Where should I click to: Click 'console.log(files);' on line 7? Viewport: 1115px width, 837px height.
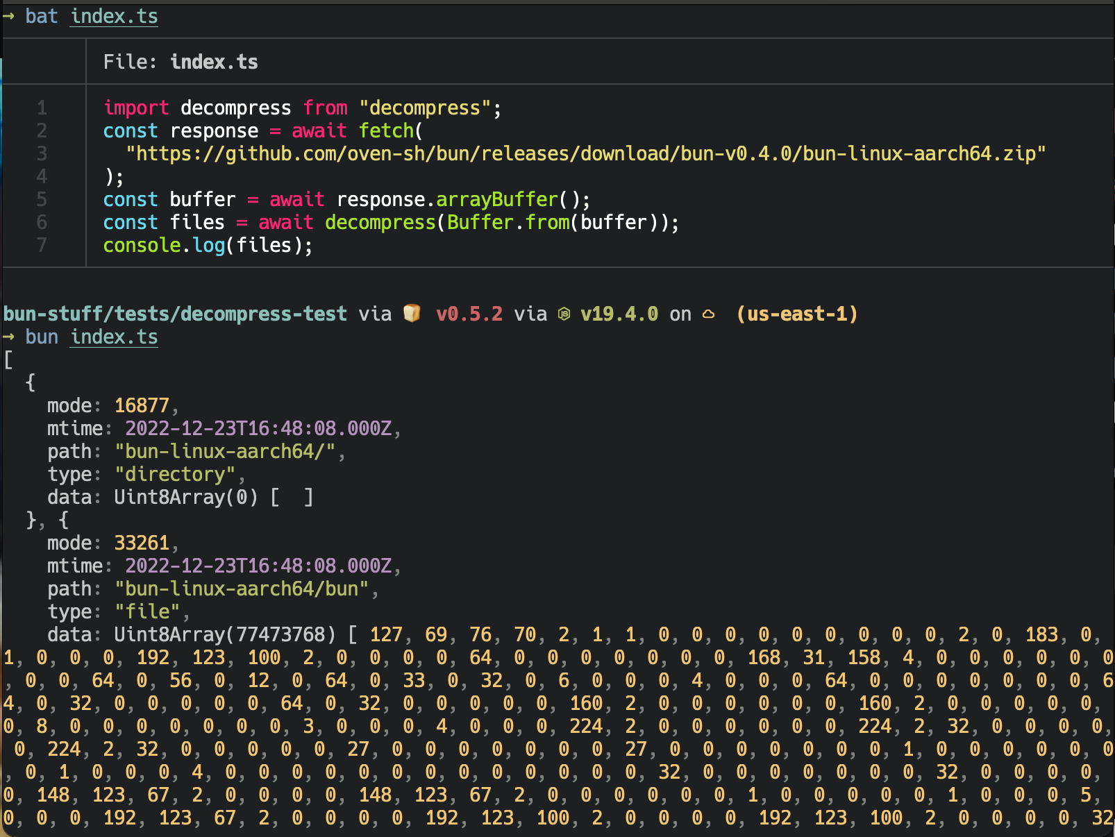tap(208, 245)
